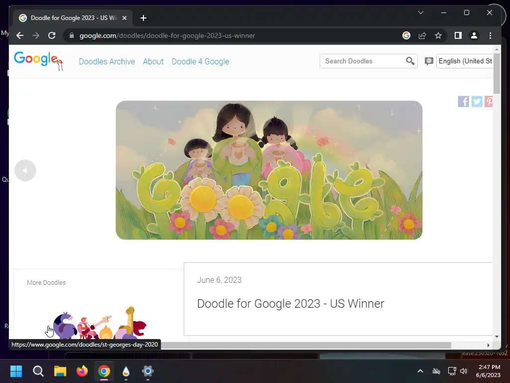This screenshot has height=383, width=510.
Task: Open the water-drop app in taskbar
Action: point(126,371)
